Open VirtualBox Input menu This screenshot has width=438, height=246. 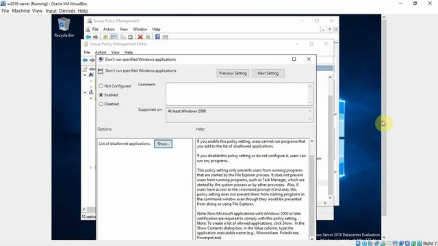point(51,11)
